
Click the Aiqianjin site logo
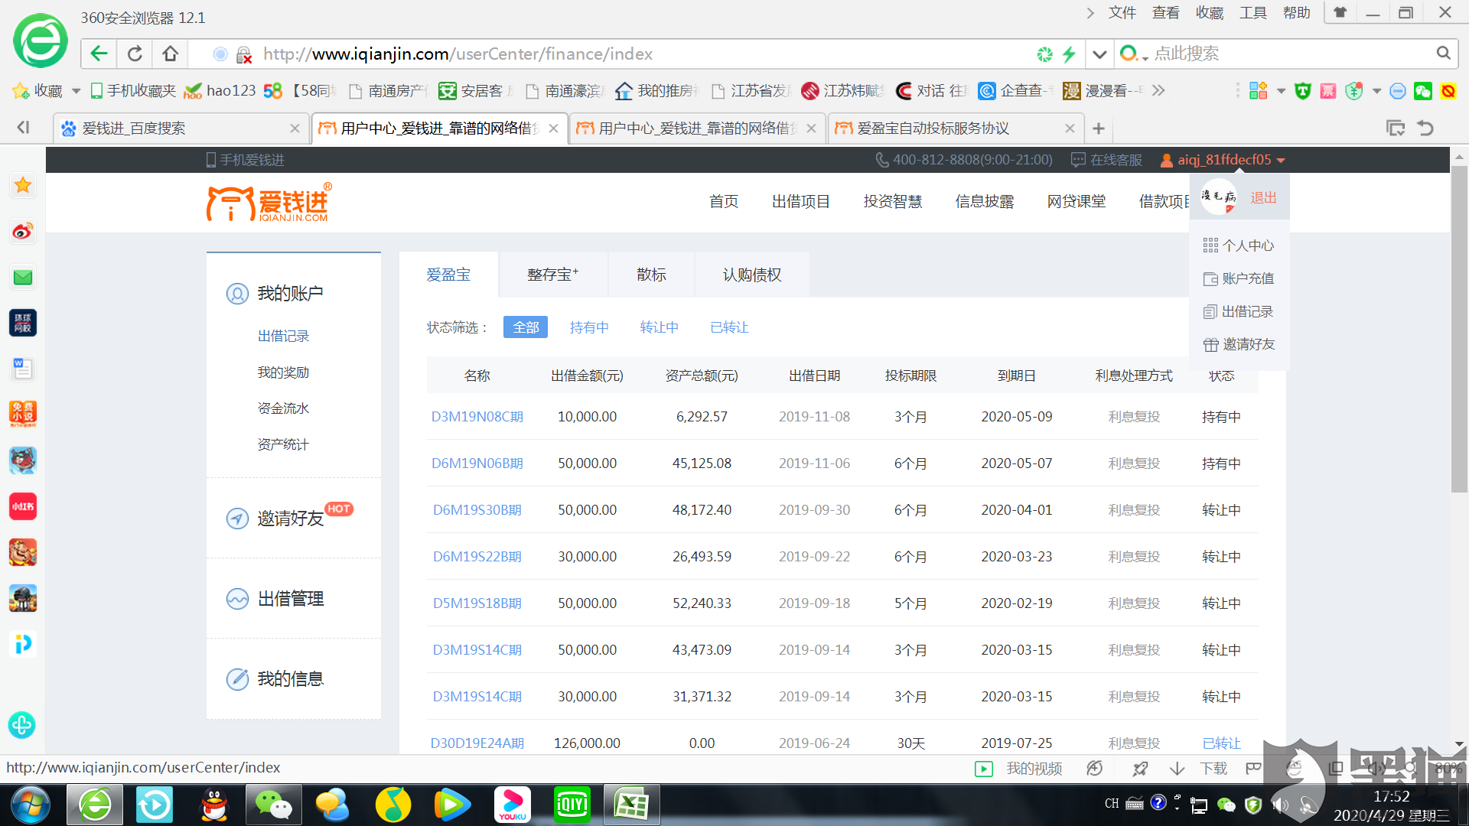(268, 203)
